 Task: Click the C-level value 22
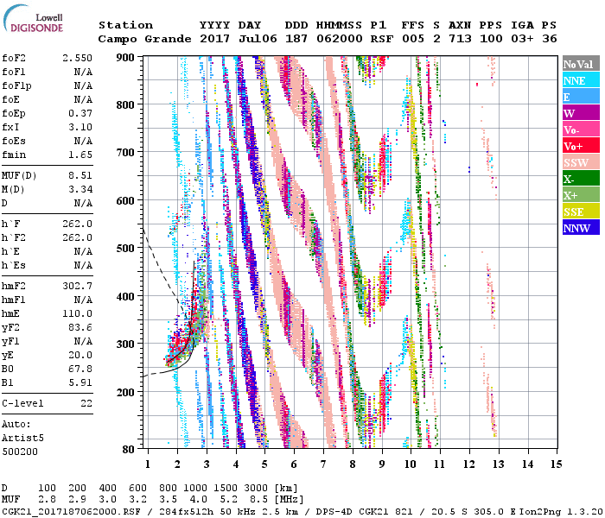pyautogui.click(x=85, y=403)
